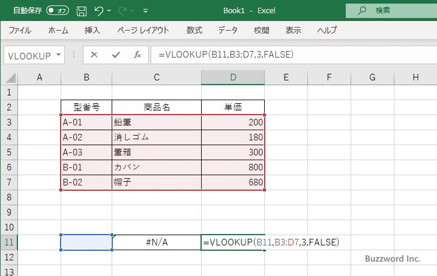Open the Undo history dropdown arrow
437x276 pixels.
tap(110, 11)
